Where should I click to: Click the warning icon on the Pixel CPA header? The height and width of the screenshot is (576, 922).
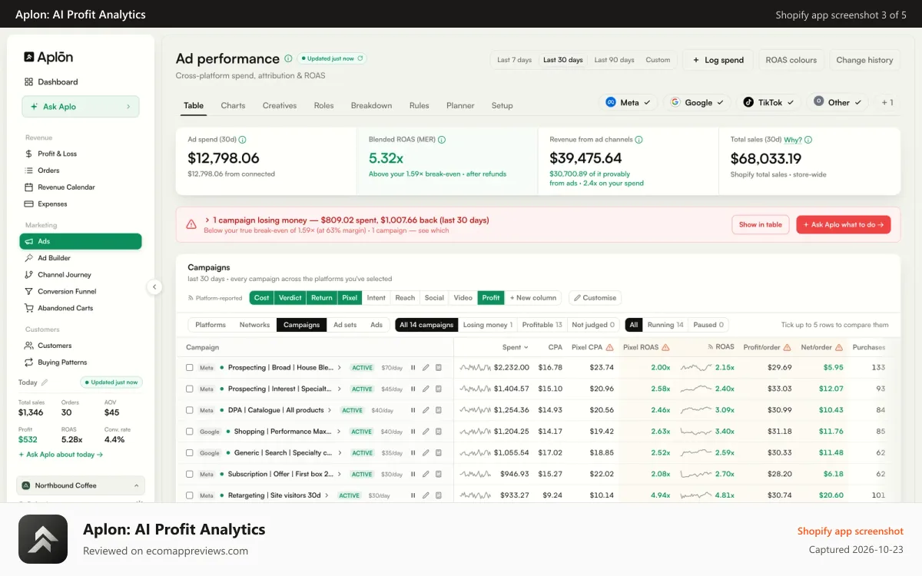click(x=610, y=347)
